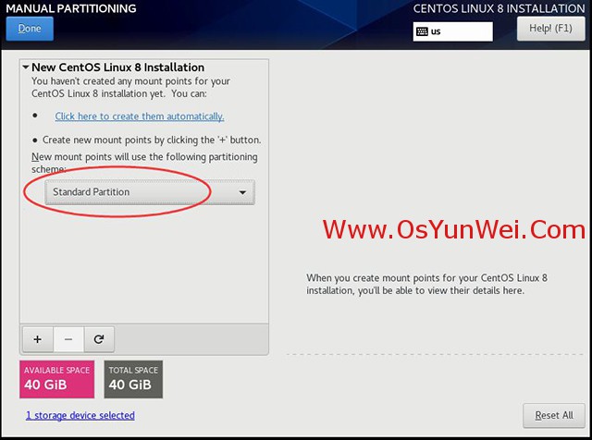The width and height of the screenshot is (592, 440).
Task: Click the Total Space 40 GiB box
Action: [x=133, y=379]
